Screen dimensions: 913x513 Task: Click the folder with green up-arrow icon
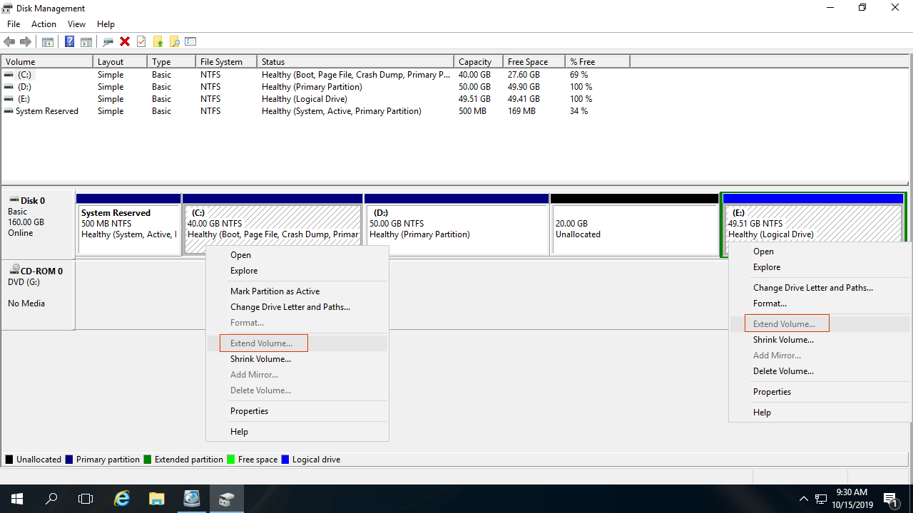158,42
